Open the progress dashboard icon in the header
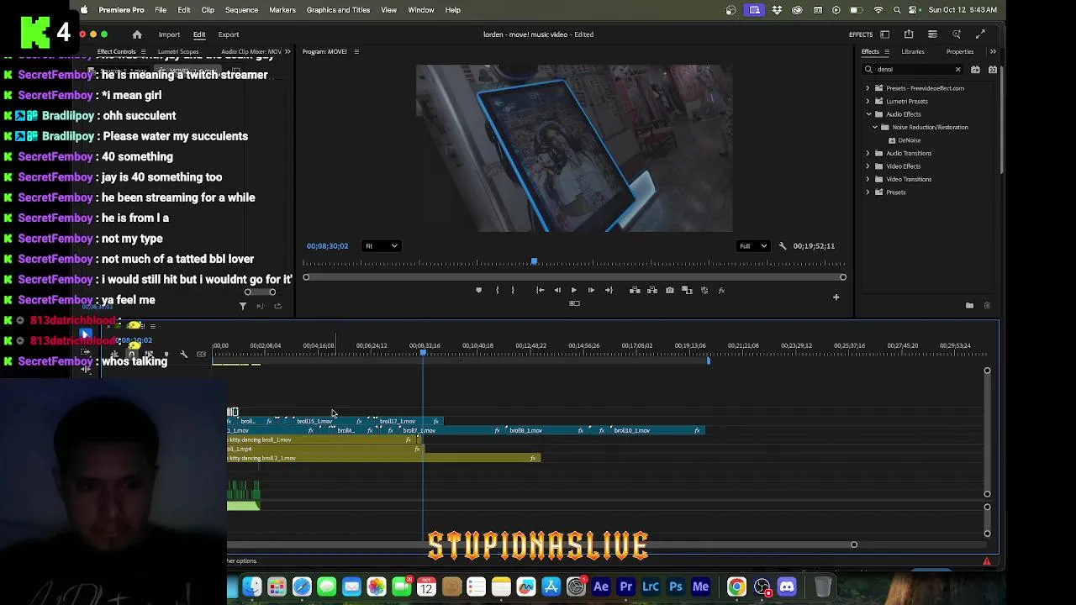This screenshot has width=1076, height=605. 932,34
